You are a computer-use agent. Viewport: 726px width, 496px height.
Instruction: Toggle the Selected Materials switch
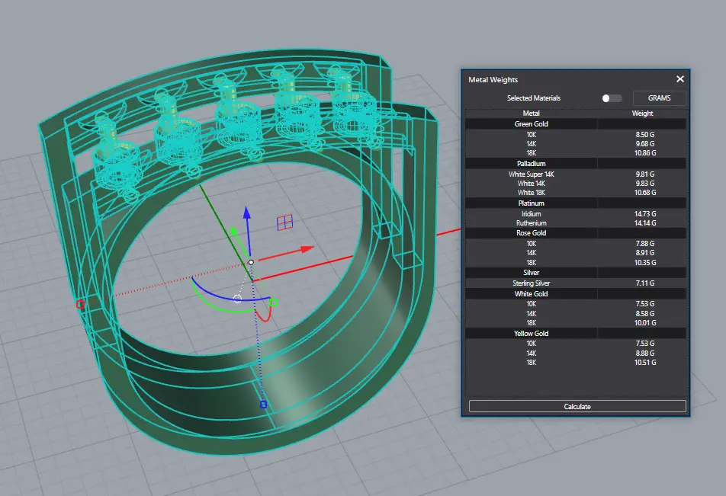(612, 98)
